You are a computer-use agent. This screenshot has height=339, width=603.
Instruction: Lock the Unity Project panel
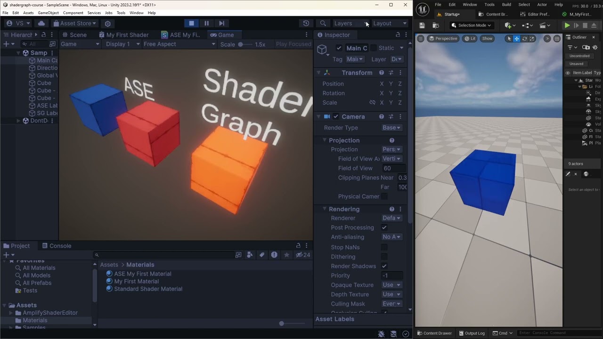pyautogui.click(x=298, y=246)
